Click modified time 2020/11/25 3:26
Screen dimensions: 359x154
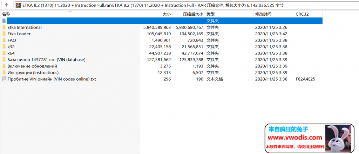[271, 27]
